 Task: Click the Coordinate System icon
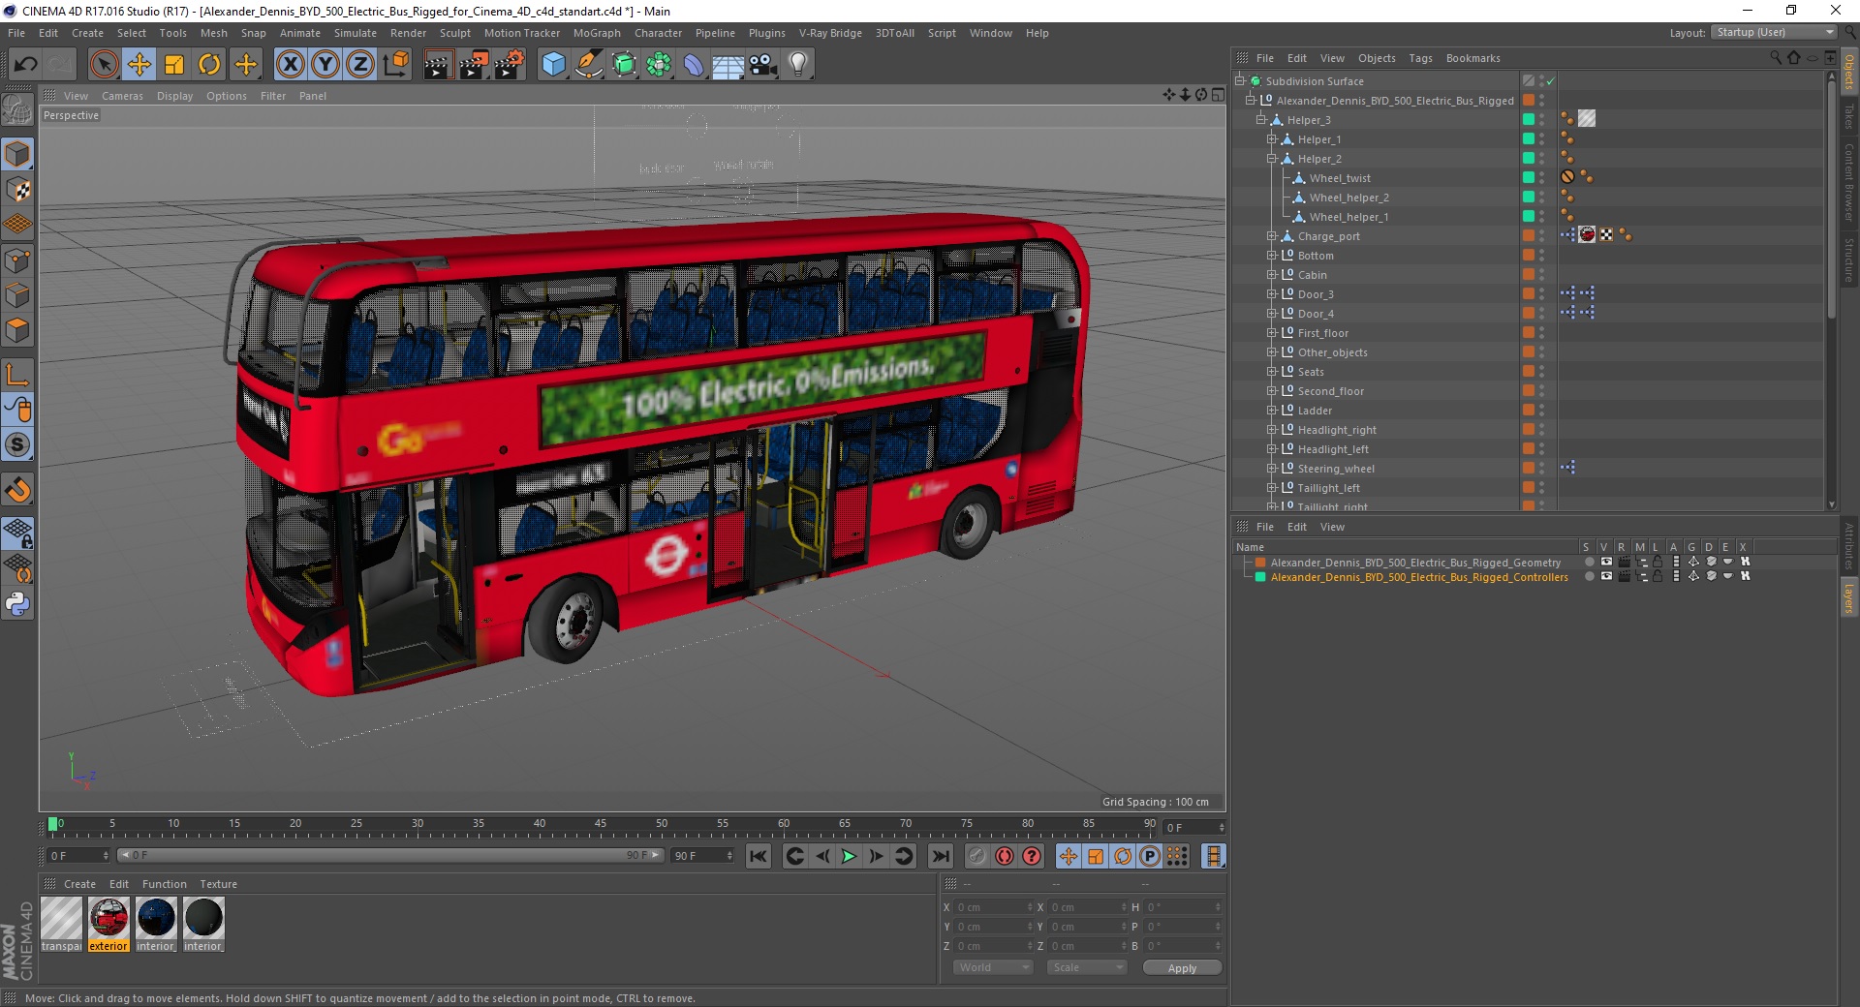395,65
